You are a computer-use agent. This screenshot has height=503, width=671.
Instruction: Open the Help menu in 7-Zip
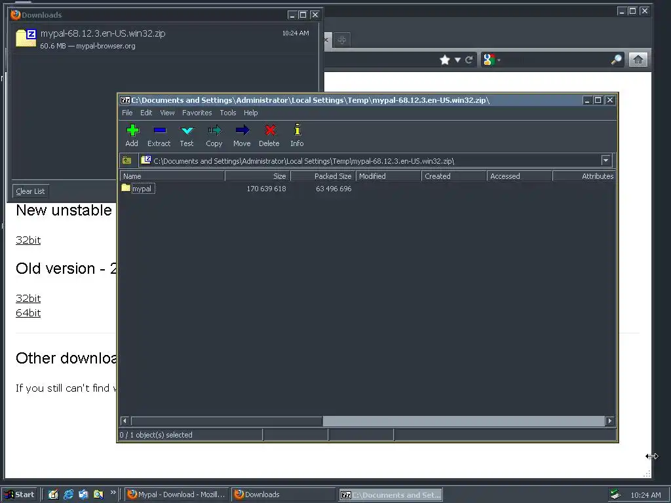[x=251, y=113]
